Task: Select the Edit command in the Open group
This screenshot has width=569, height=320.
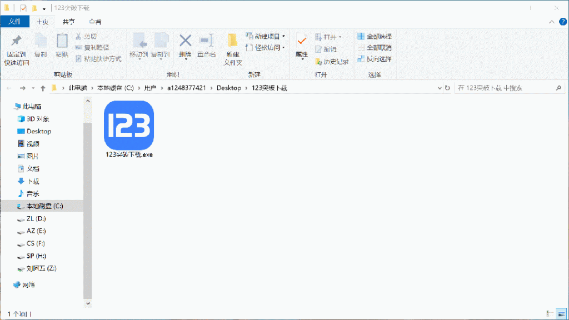Action: tap(326, 49)
